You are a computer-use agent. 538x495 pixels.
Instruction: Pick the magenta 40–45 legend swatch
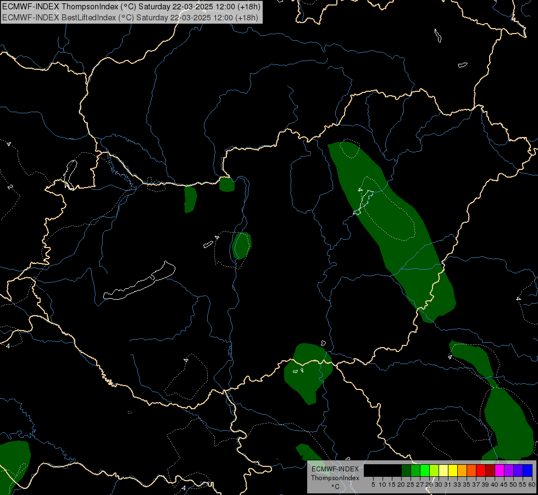pos(500,470)
